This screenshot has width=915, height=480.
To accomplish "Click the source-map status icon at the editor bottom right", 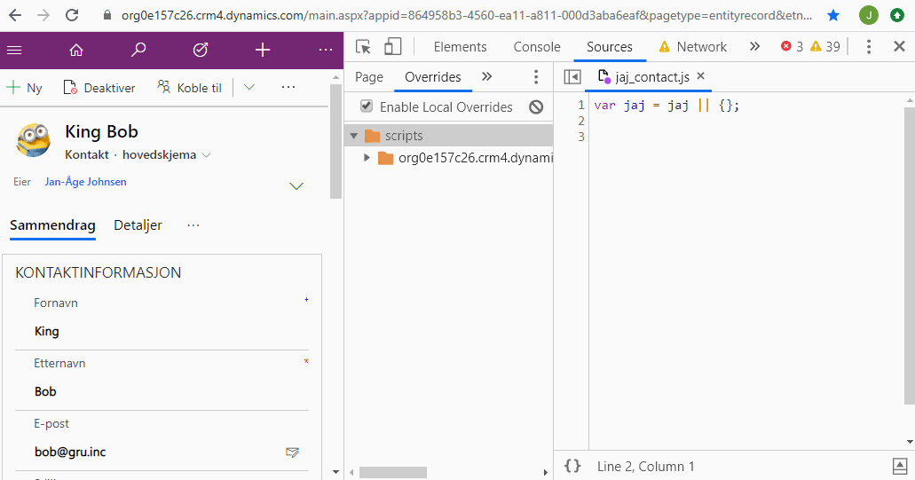I will (900, 466).
